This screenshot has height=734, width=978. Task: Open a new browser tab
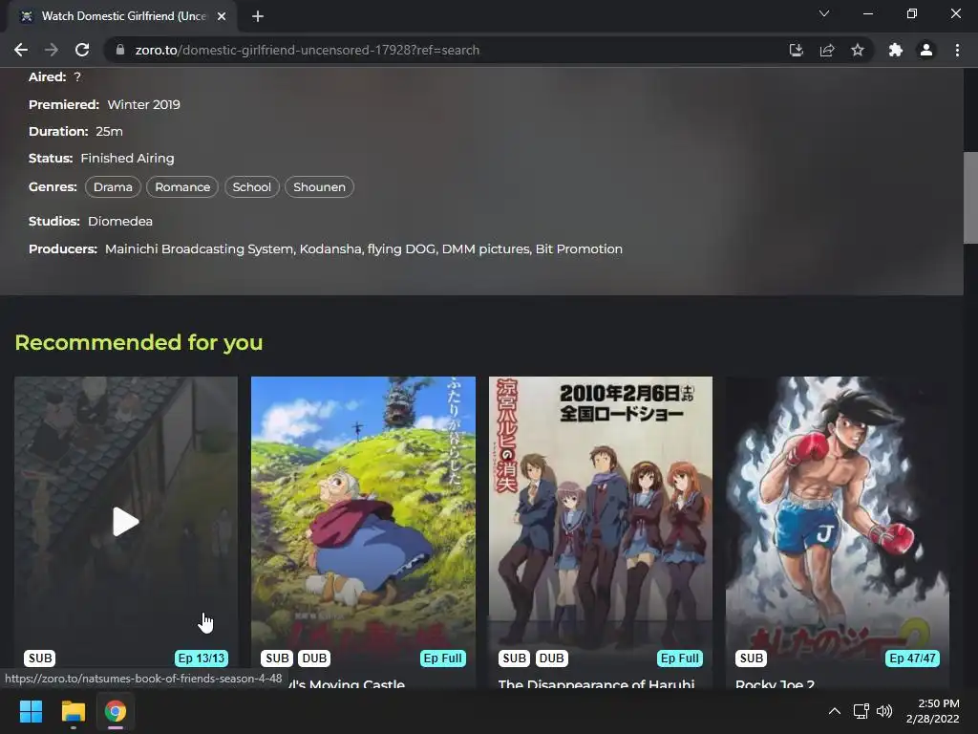pyautogui.click(x=258, y=16)
